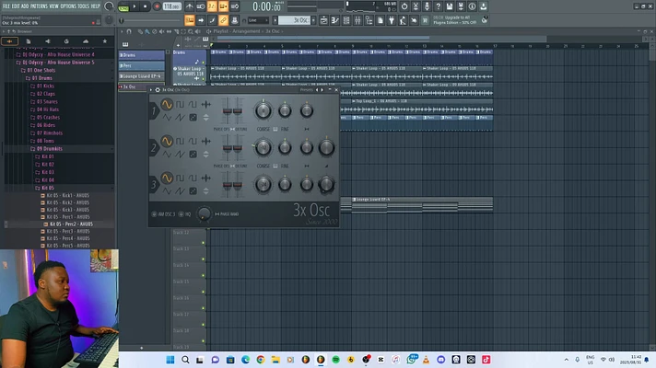Screen dimensions: 656x368
Task: Select the browser star favorites tab icon
Action: tap(105, 40)
